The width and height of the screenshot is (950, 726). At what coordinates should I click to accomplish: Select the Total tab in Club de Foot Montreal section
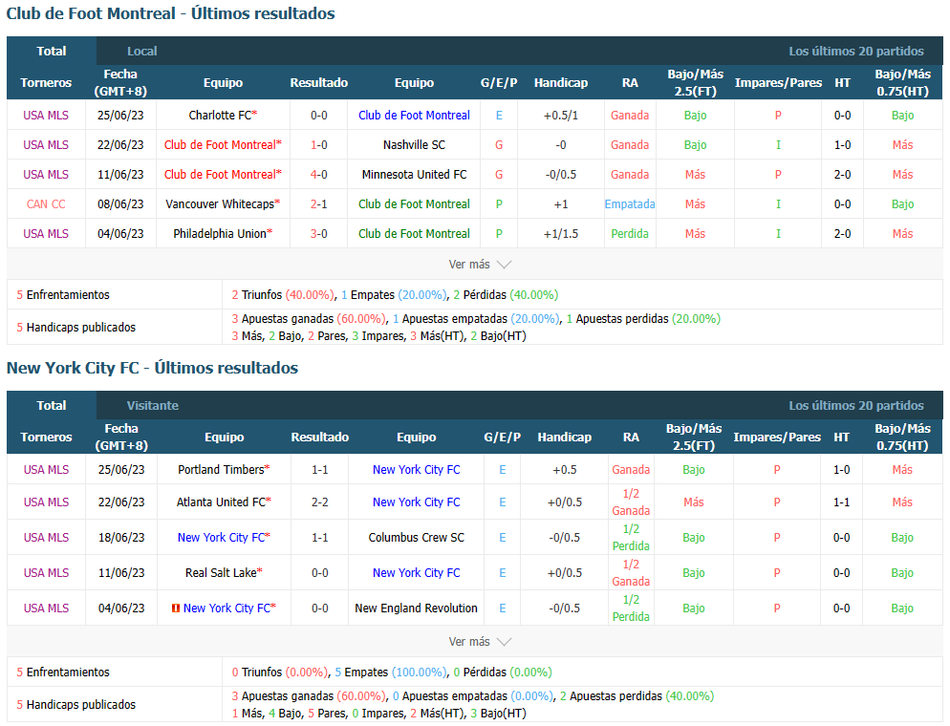point(52,51)
